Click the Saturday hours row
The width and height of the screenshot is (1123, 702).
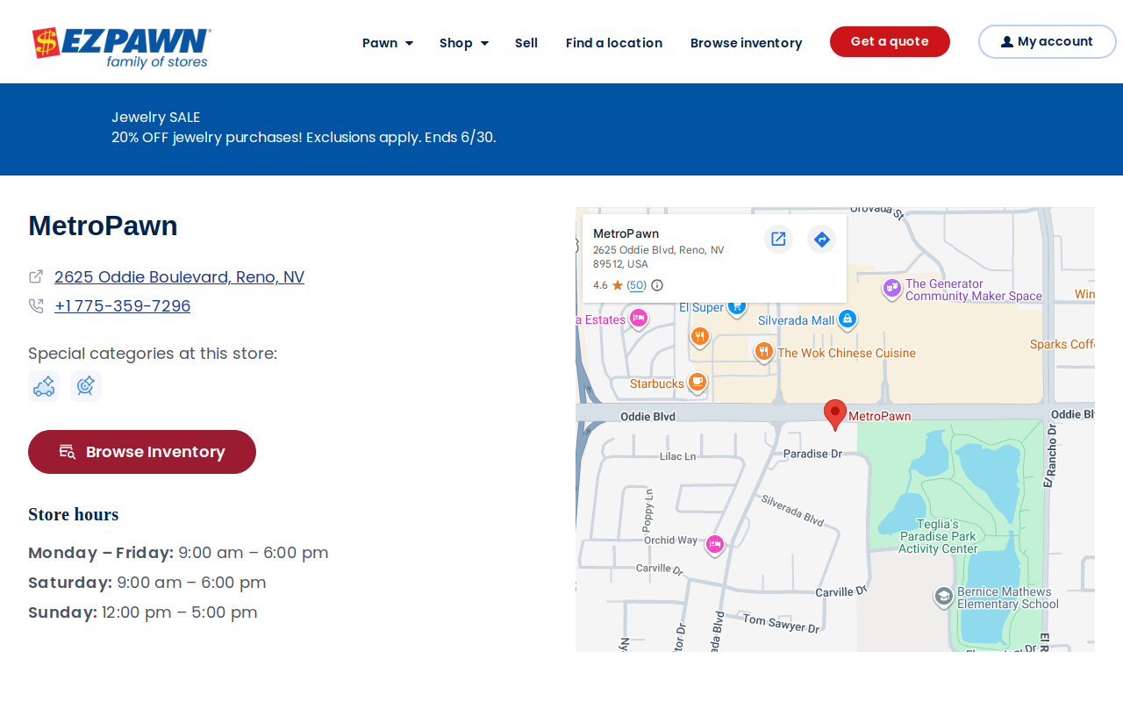tap(147, 583)
